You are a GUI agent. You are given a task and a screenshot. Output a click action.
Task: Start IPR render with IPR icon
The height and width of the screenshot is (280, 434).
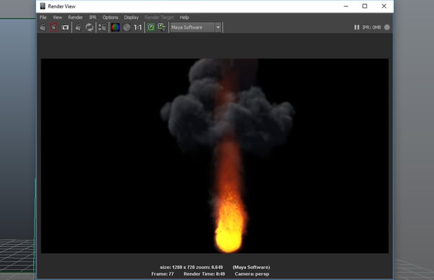[79, 28]
